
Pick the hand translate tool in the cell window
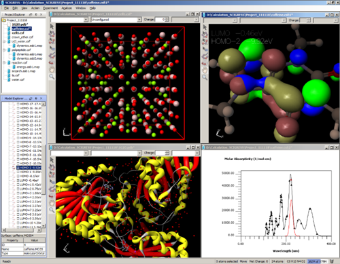tap(52, 69)
